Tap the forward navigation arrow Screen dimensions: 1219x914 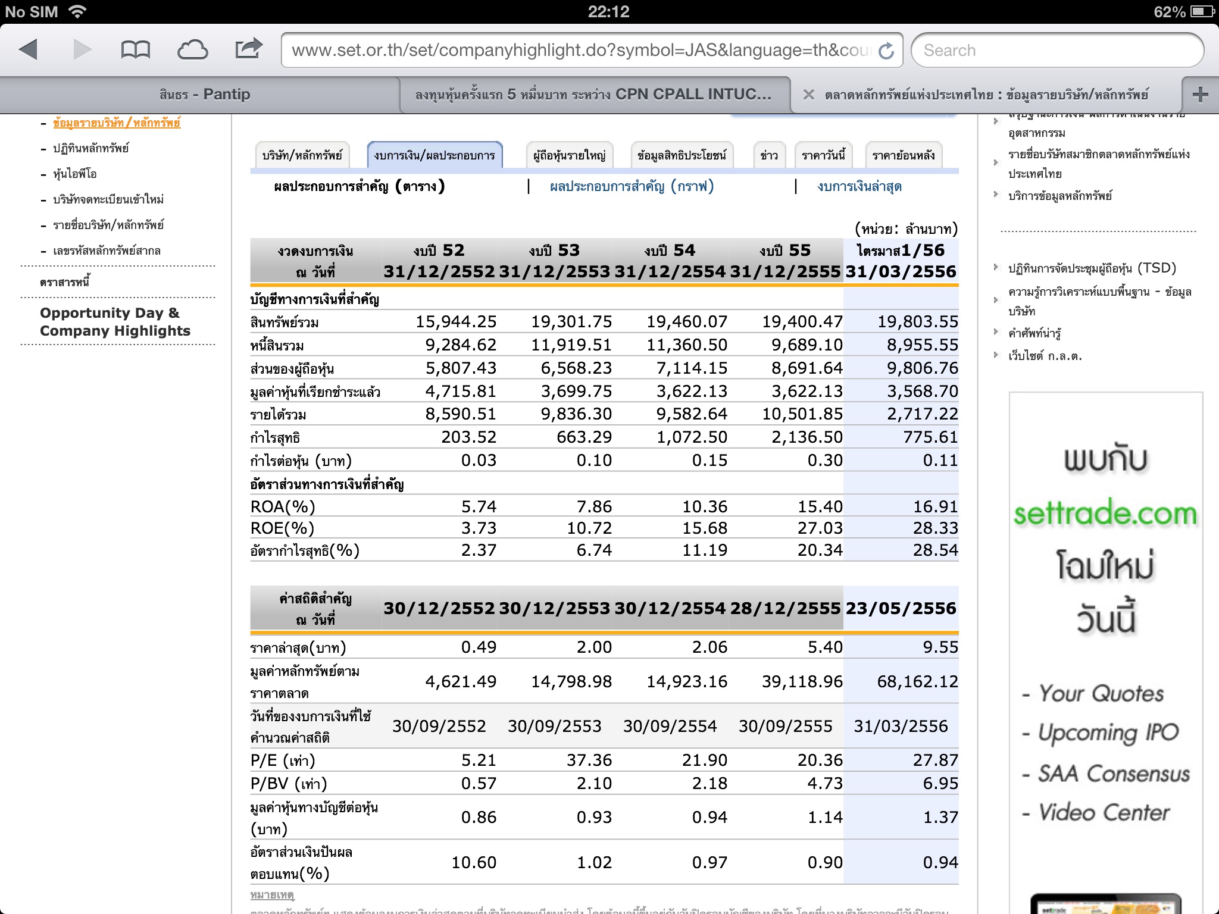pos(82,50)
